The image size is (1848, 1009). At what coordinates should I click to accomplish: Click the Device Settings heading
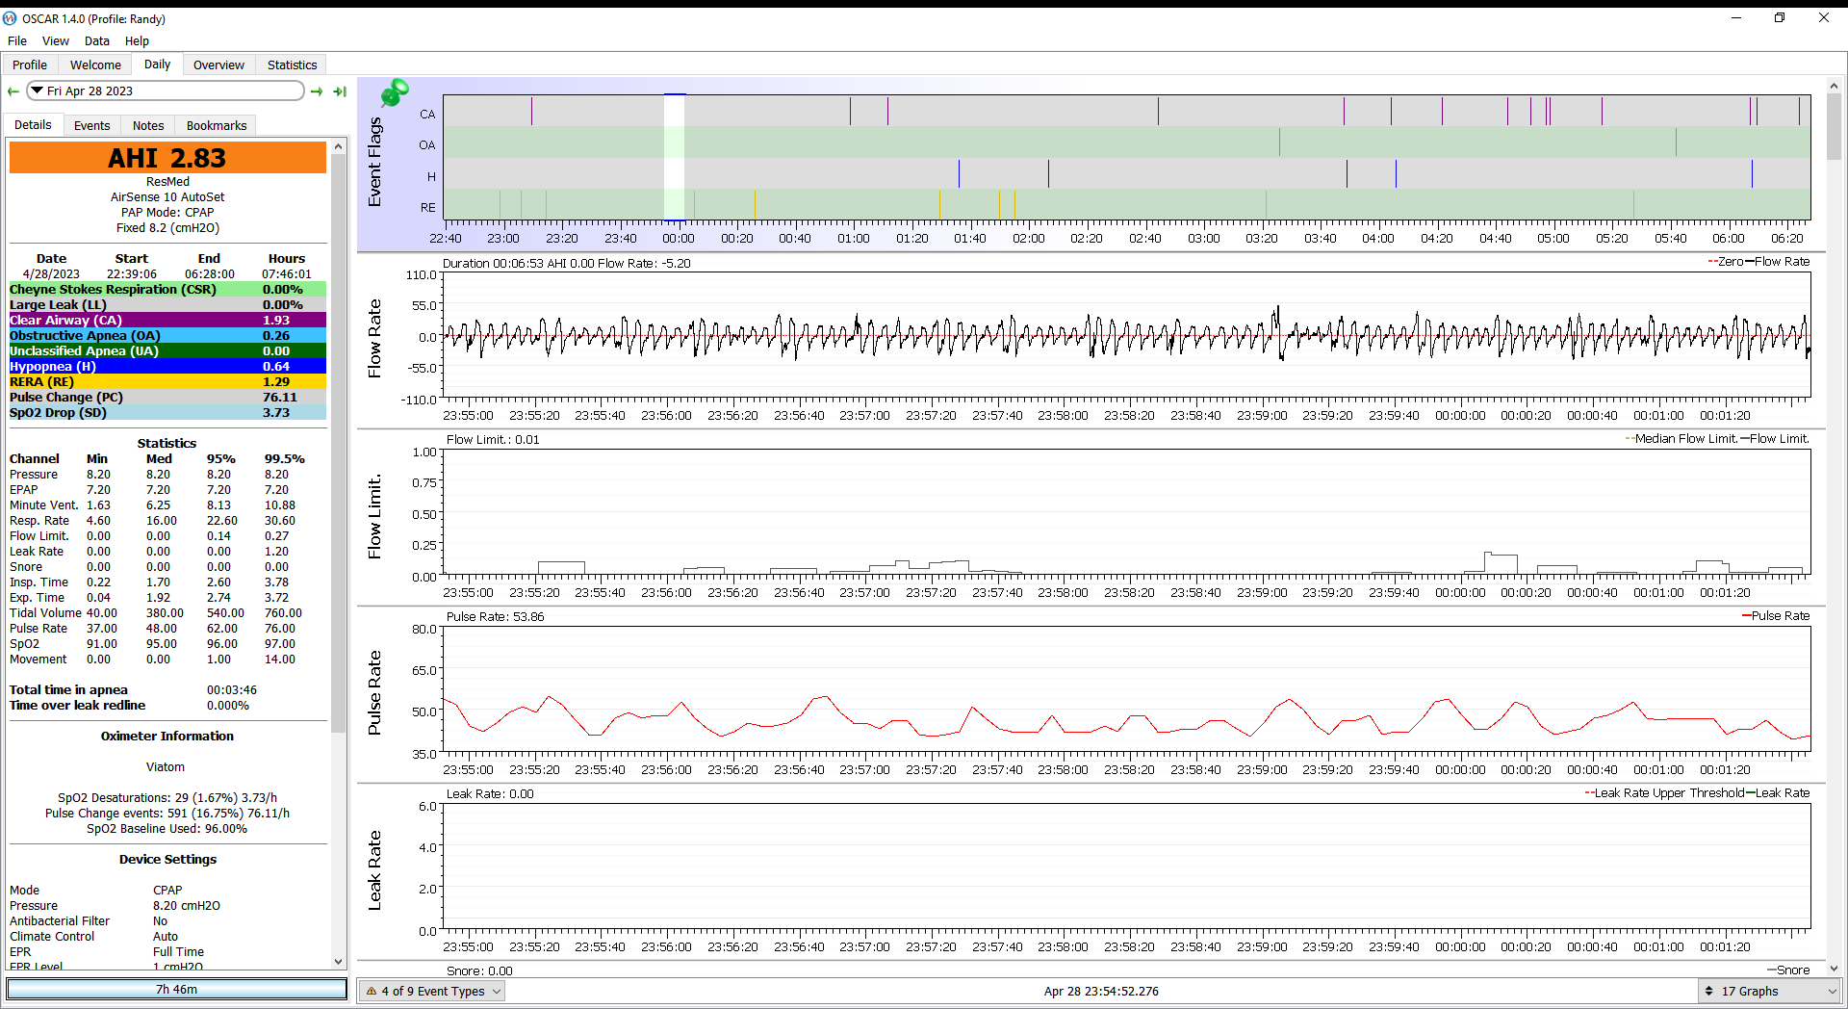167,859
